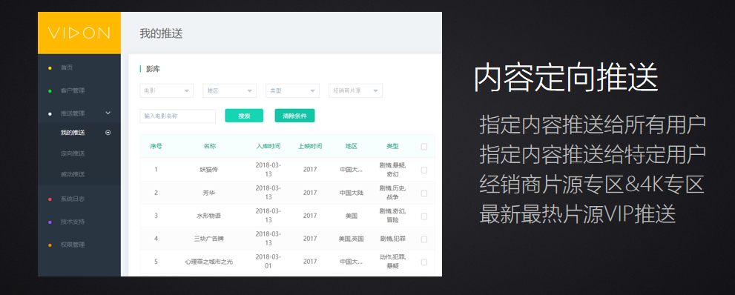Image resolution: width=735 pixels, height=295 pixels.
Task: Select 我的推送 submenu item
Action: tap(73, 133)
